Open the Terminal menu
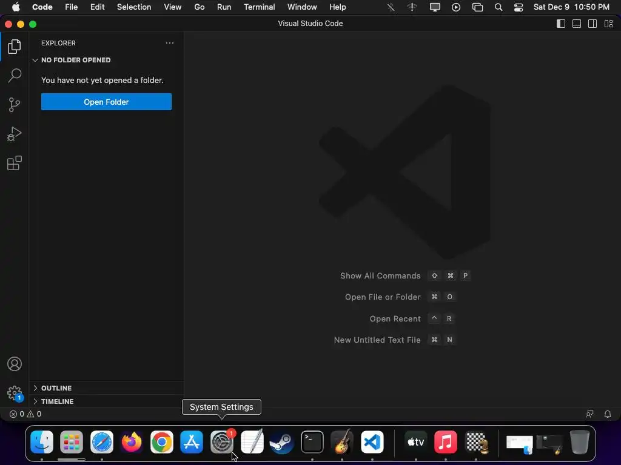Image resolution: width=621 pixels, height=465 pixels. (260, 7)
